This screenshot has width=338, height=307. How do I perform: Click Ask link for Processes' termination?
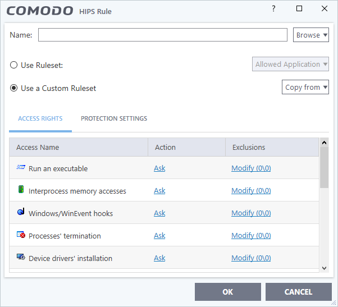(159, 236)
